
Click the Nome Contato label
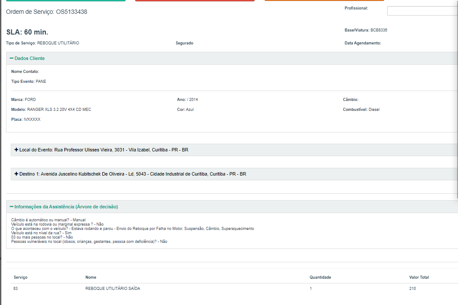tap(25, 72)
